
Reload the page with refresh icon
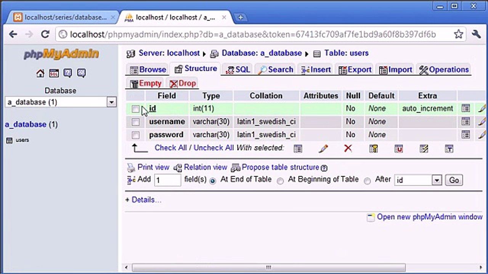tap(45, 34)
